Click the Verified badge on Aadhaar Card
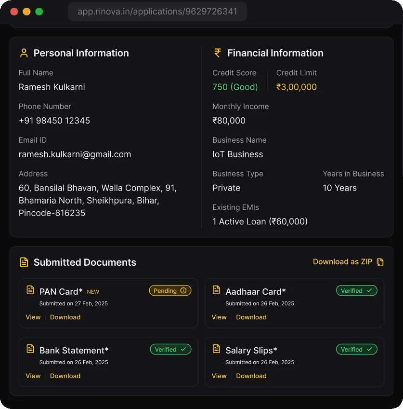 click(356, 290)
